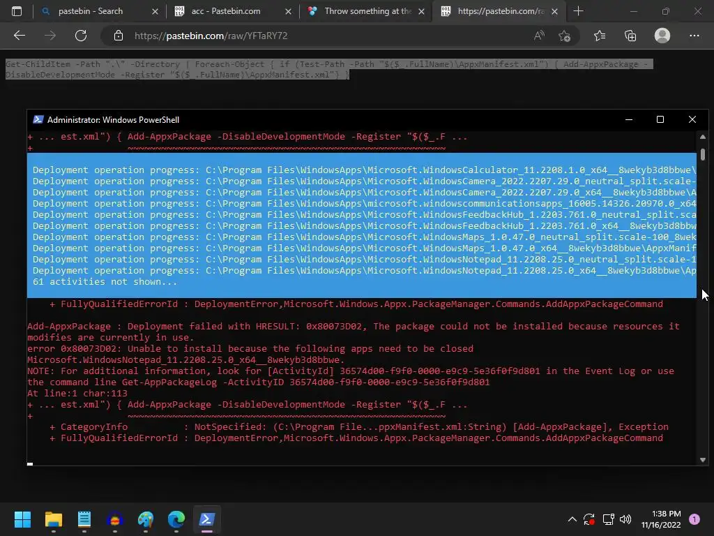The height and width of the screenshot is (536, 714).
Task: Click the PowerShell title bar icon
Action: tap(38, 119)
